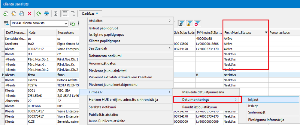Choose Sinhronizēt menu entry
This screenshot has width=300, height=125.
[256, 112]
